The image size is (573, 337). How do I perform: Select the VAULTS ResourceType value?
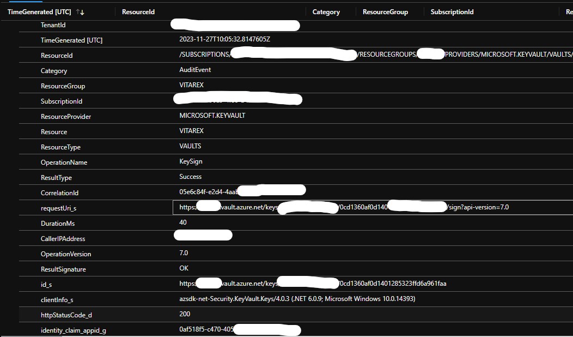pyautogui.click(x=190, y=146)
